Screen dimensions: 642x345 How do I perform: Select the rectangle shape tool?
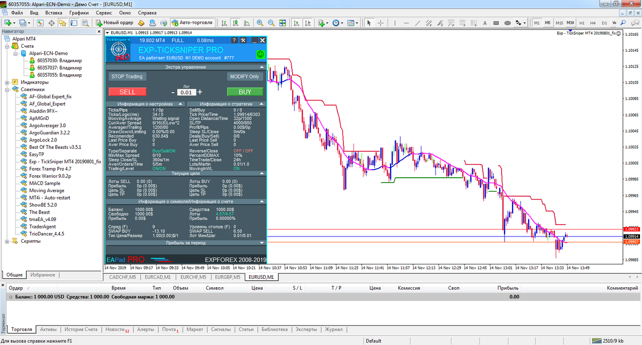coord(496,23)
